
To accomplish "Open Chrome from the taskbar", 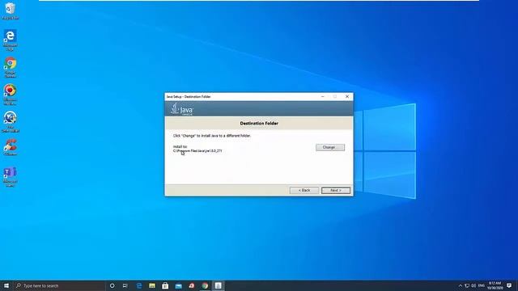I will 205,285.
